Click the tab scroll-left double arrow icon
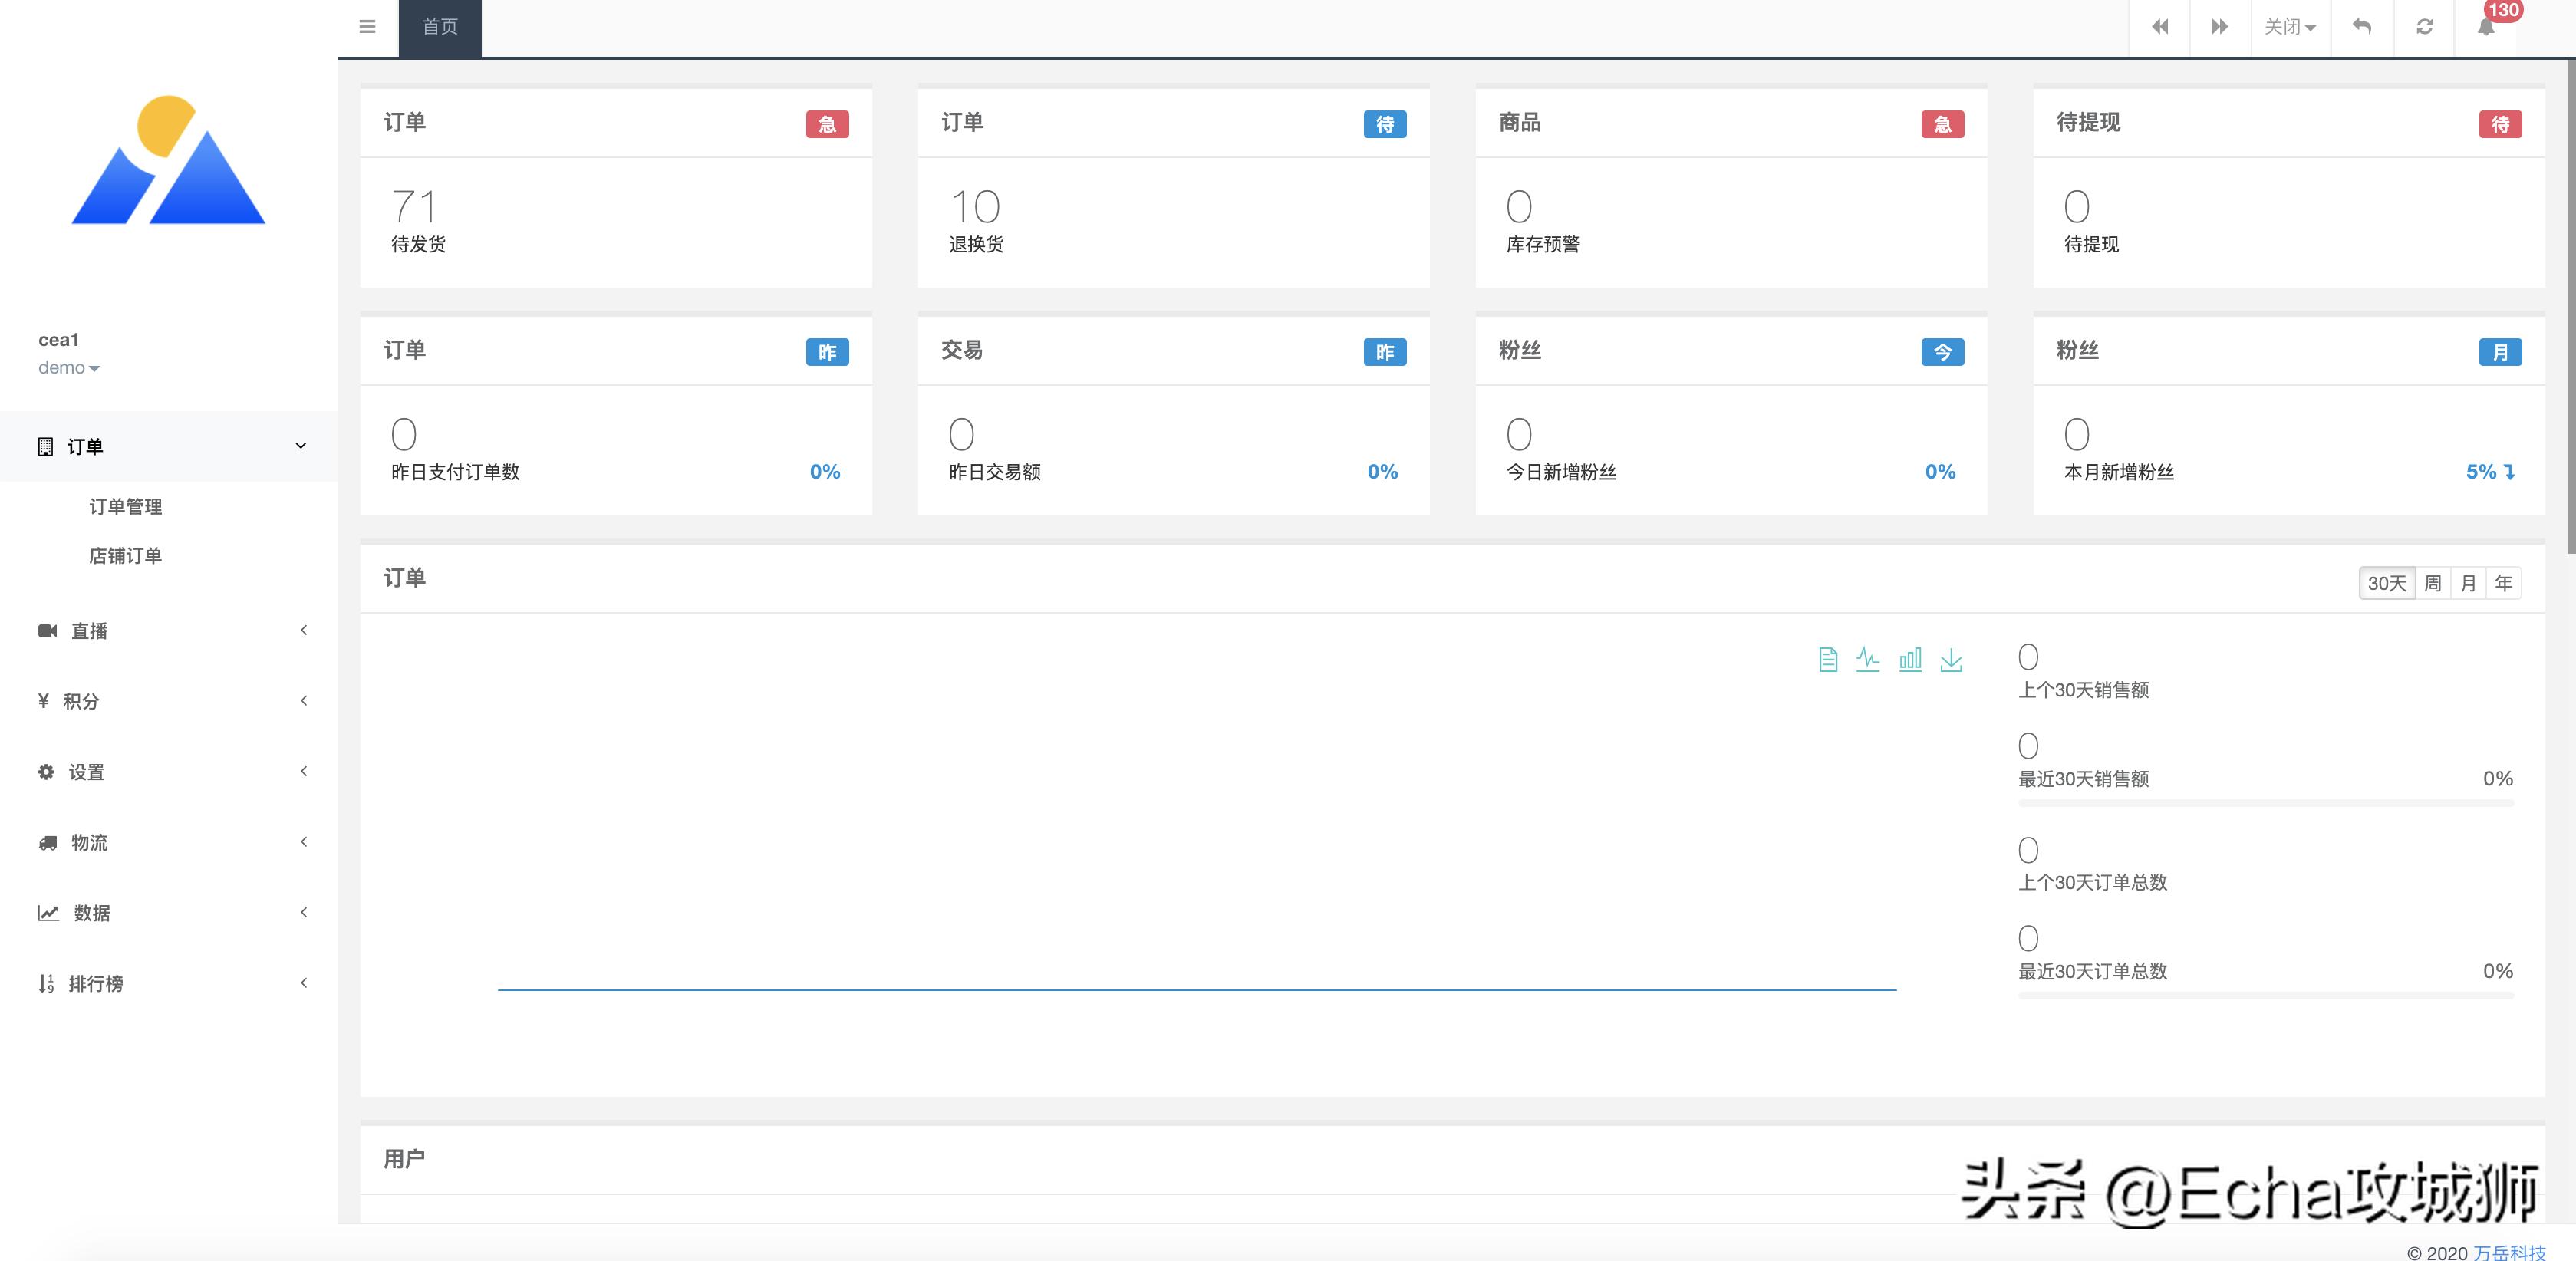This screenshot has height=1261, width=2576. coord(2160,27)
